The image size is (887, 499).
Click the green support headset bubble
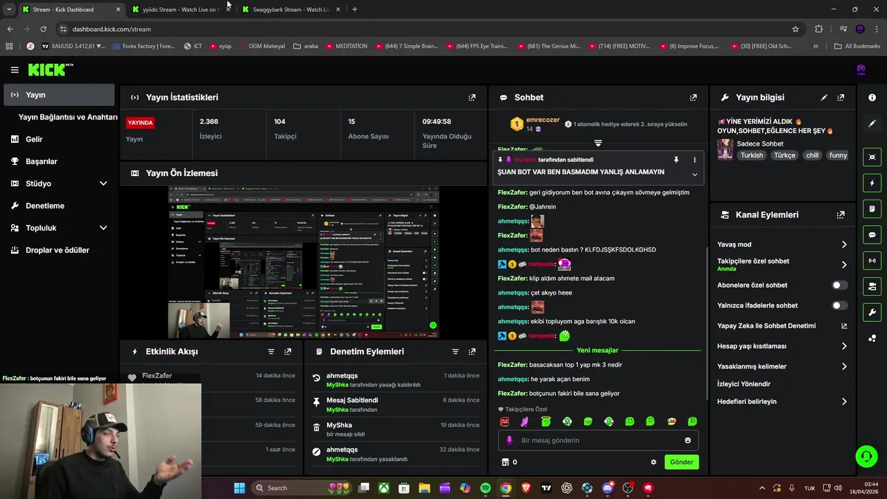(866, 456)
